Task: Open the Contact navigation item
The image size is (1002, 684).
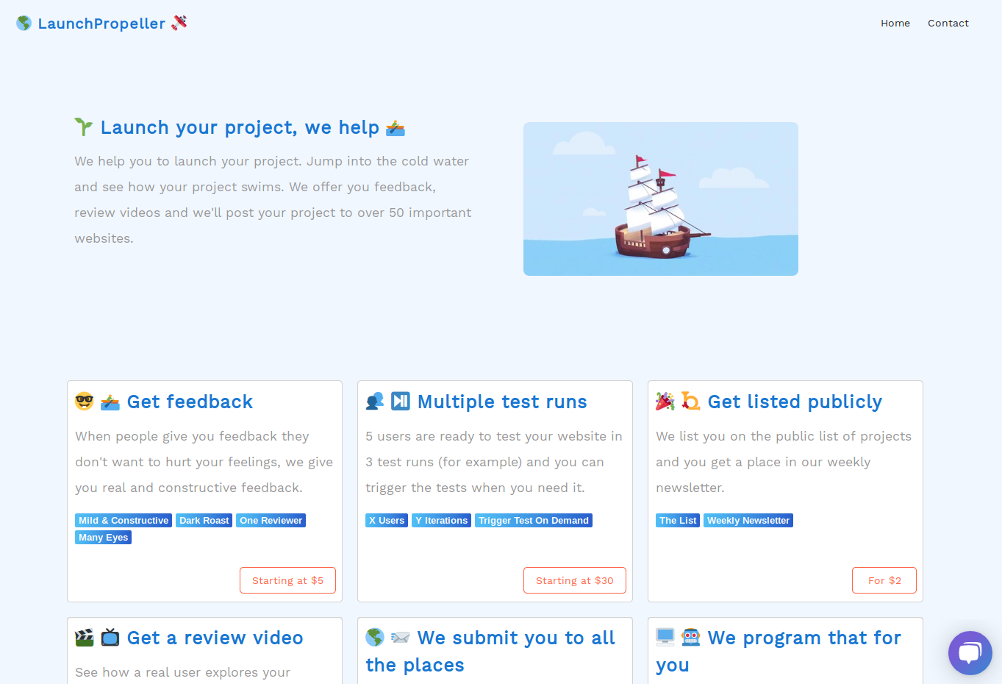Action: [948, 23]
